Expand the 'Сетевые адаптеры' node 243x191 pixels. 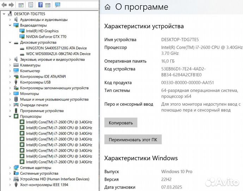(10, 168)
